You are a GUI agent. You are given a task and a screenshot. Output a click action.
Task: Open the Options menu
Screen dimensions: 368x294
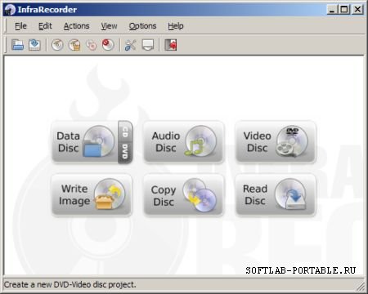click(142, 26)
